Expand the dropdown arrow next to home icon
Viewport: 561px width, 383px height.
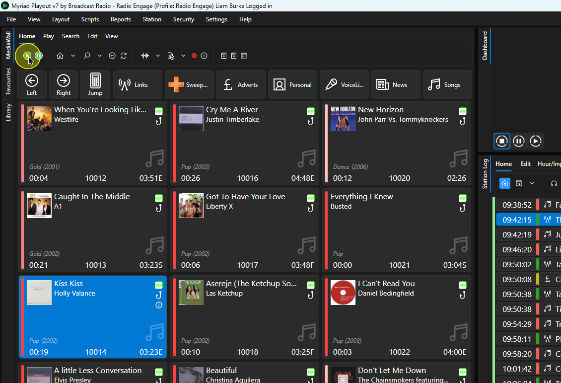73,56
